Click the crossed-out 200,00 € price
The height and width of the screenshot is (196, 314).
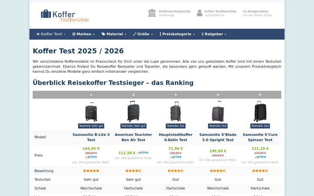click(218, 155)
